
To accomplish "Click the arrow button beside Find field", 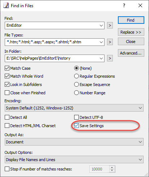I will point(110,25).
